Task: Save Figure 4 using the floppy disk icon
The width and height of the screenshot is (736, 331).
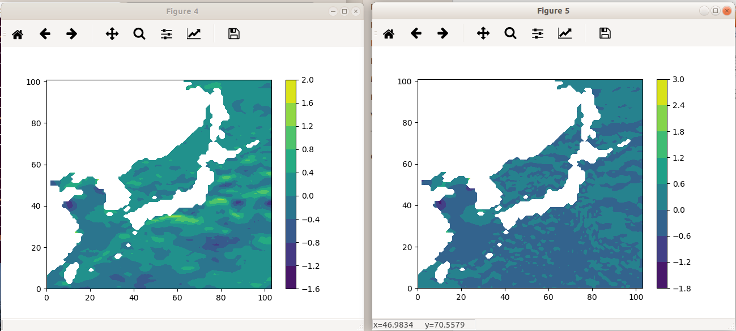Action: click(x=233, y=34)
